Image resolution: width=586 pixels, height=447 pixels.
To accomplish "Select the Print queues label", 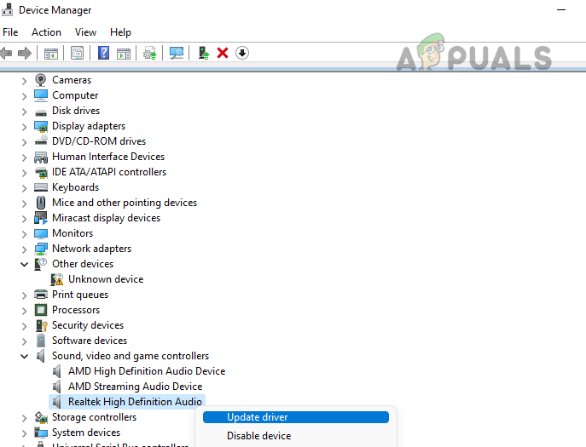I will click(x=80, y=295).
